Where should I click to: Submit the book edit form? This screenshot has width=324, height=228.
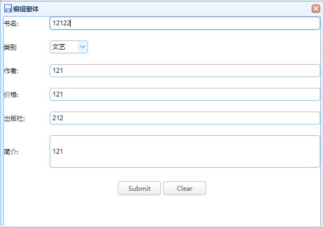(x=139, y=188)
